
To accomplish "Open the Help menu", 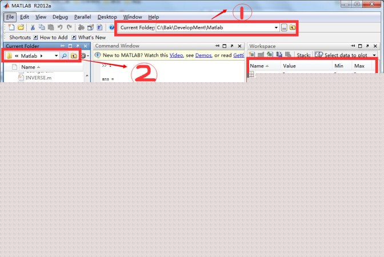I will (x=153, y=17).
